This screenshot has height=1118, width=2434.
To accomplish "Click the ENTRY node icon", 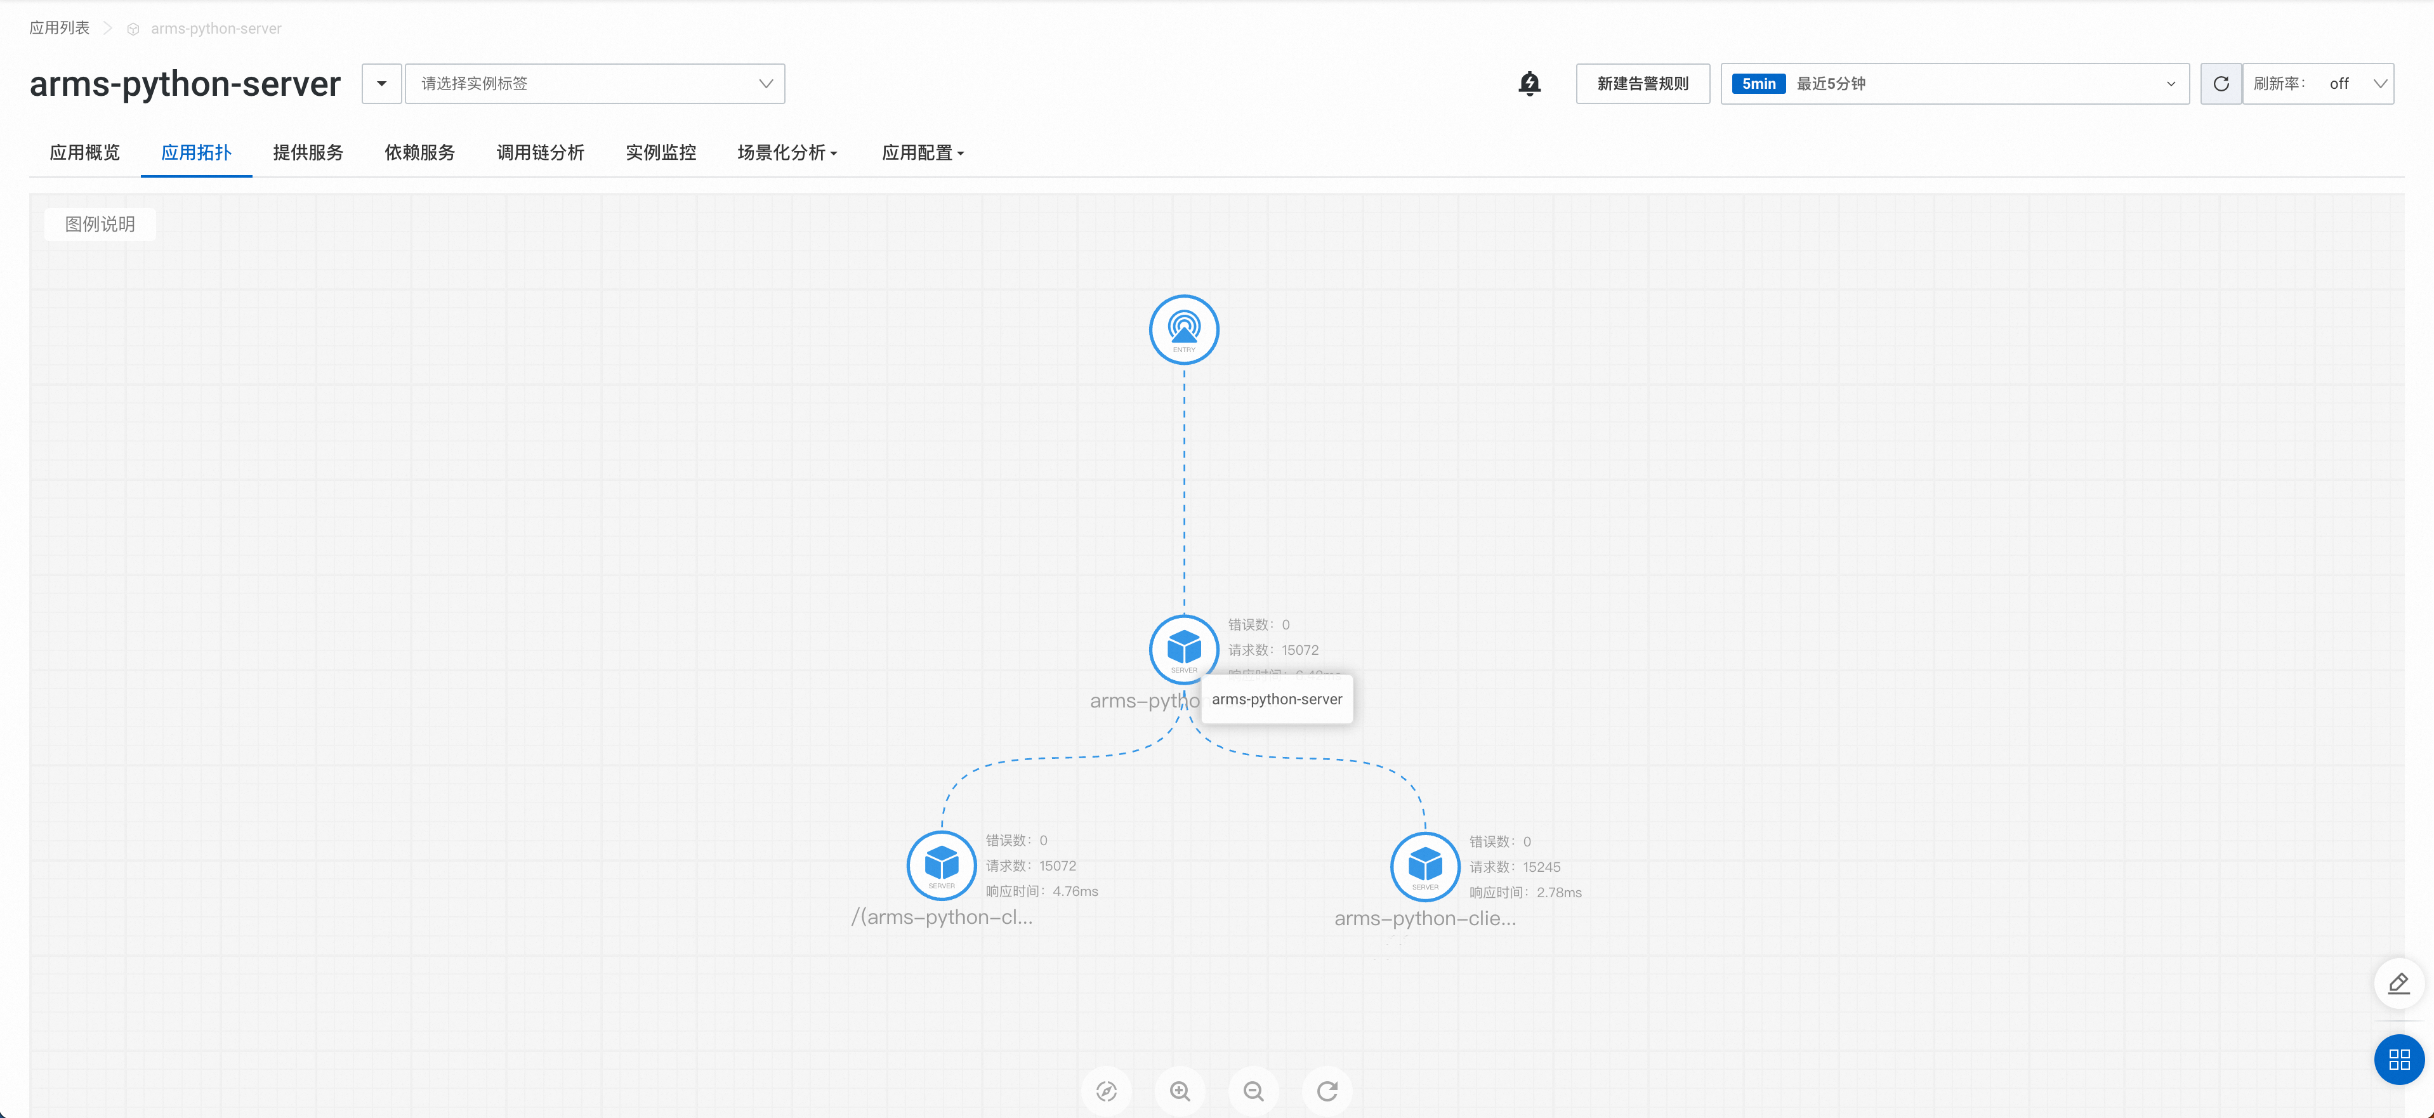I will (1183, 329).
